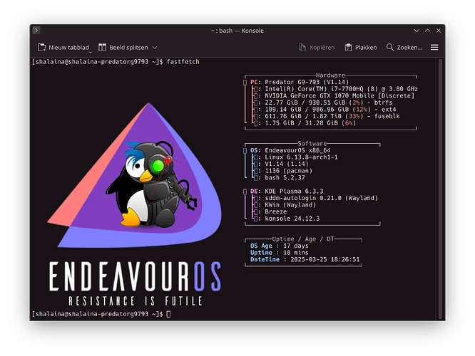
Task: Click the bottom shell prompt cursor
Action: click(x=168, y=314)
